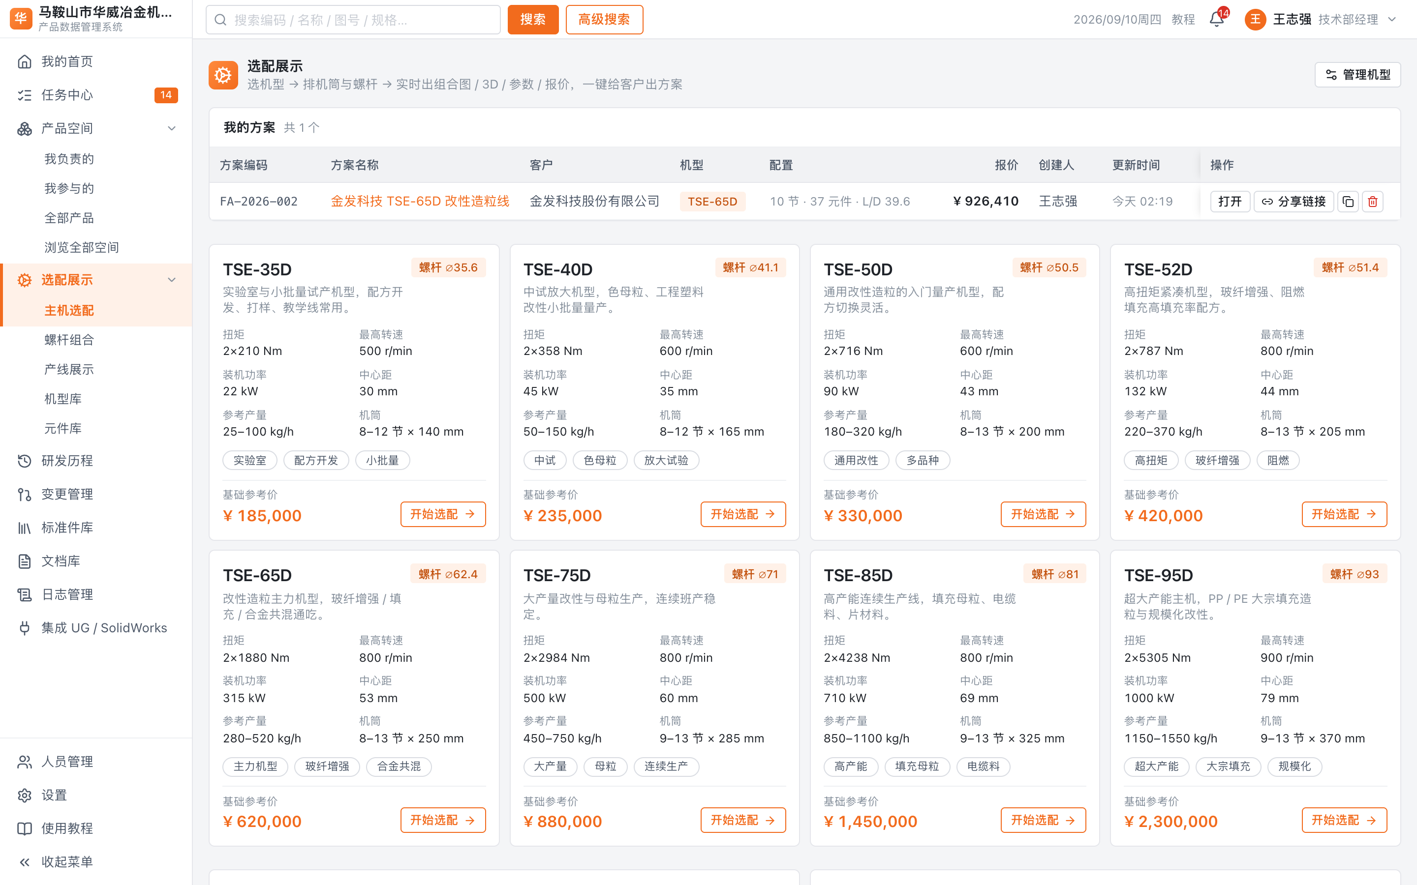Screen dimensions: 1417x885
Task: Click the orange 搜索 button
Action: click(x=533, y=19)
